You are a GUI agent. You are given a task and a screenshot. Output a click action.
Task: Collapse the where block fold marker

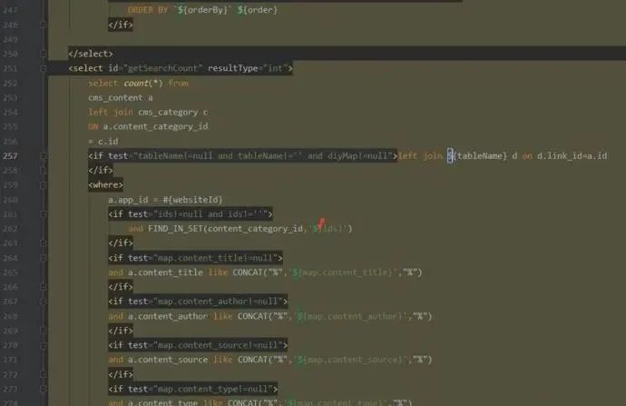point(44,185)
